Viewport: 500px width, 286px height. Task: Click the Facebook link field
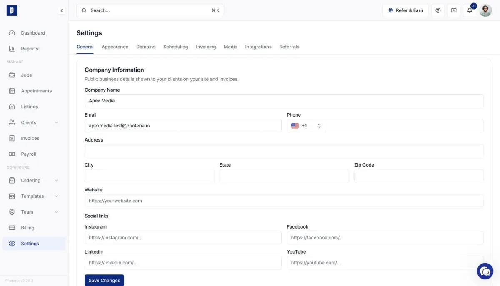click(385, 238)
